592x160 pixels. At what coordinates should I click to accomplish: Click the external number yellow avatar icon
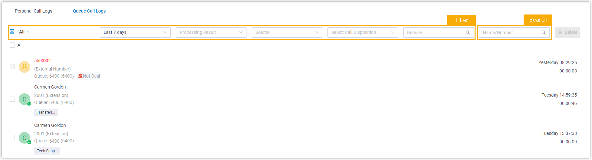click(25, 67)
